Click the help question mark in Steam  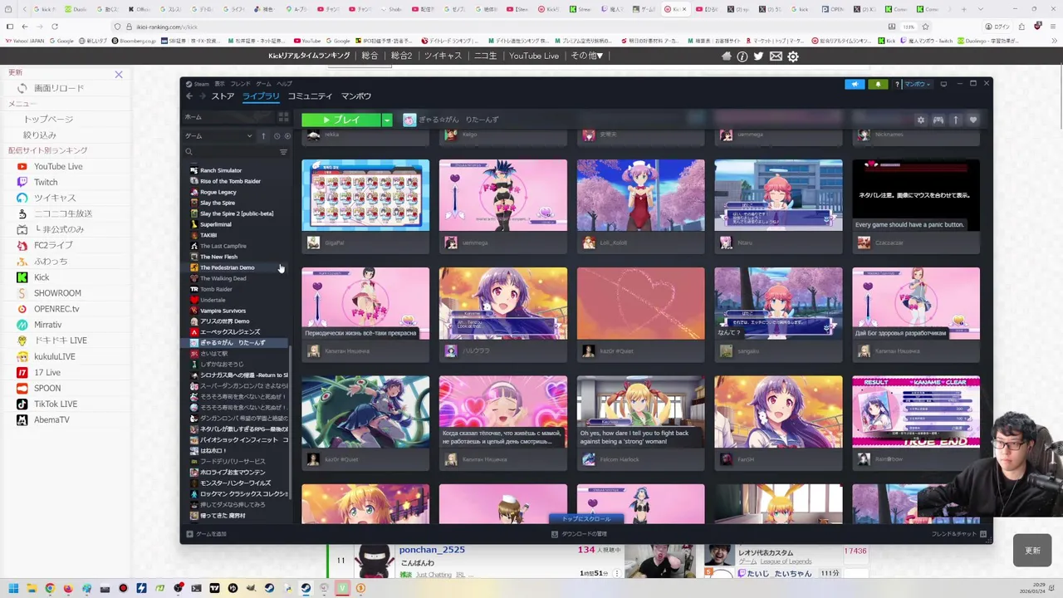coord(896,84)
